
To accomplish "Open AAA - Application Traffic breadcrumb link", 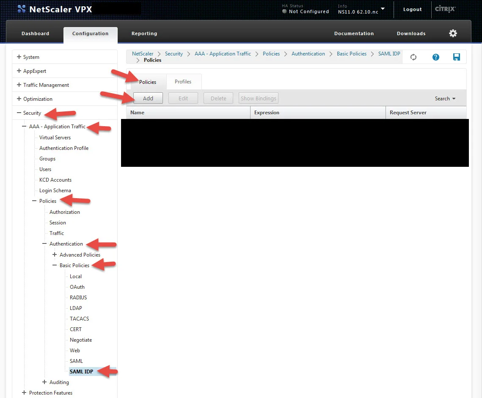I will click(223, 53).
